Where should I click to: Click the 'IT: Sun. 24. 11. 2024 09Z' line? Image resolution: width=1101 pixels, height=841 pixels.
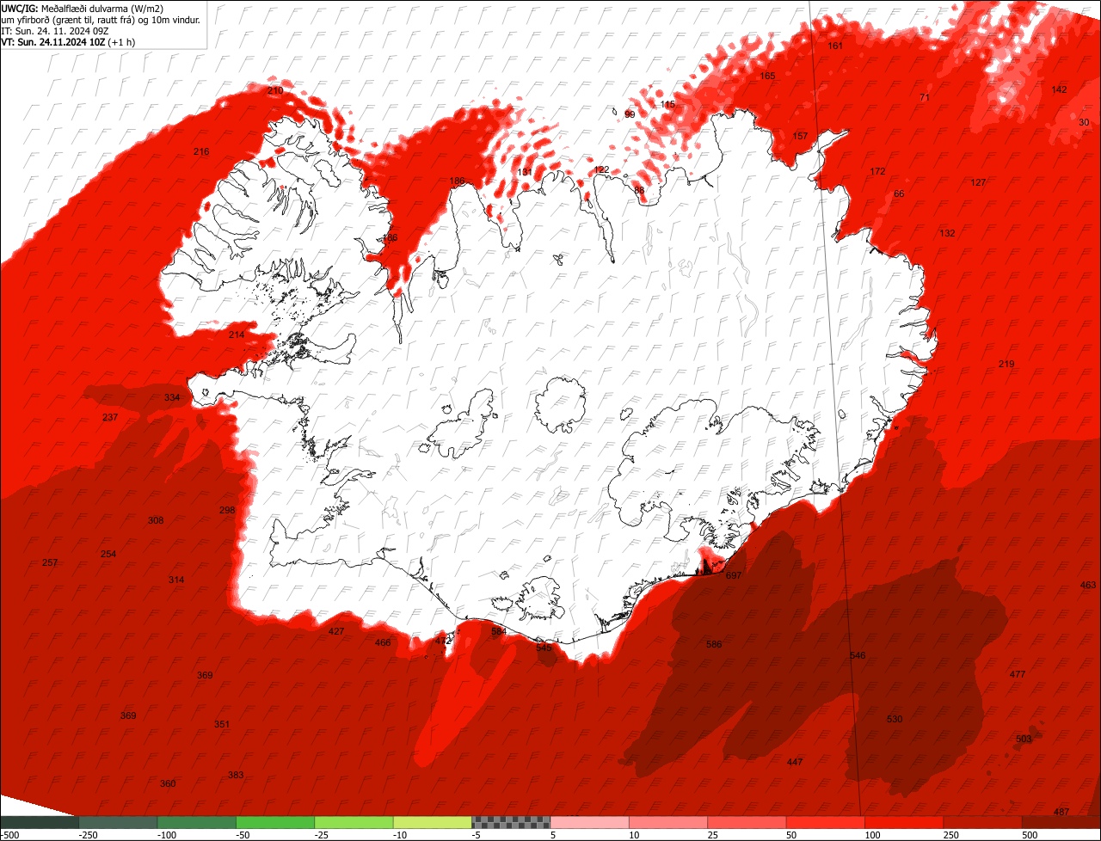pyautogui.click(x=55, y=30)
